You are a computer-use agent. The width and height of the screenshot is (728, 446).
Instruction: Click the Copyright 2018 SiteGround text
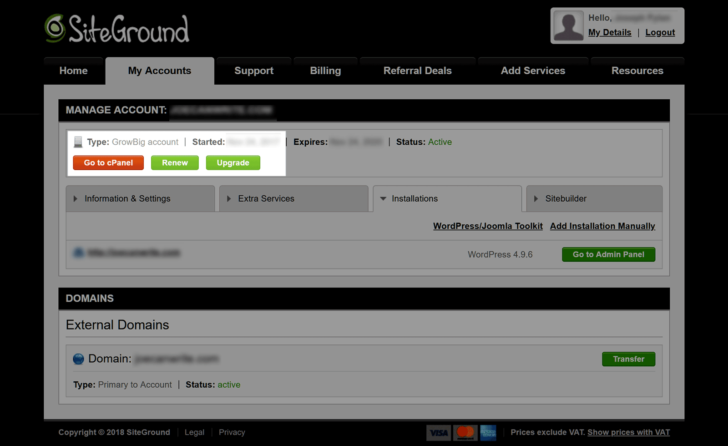point(114,432)
